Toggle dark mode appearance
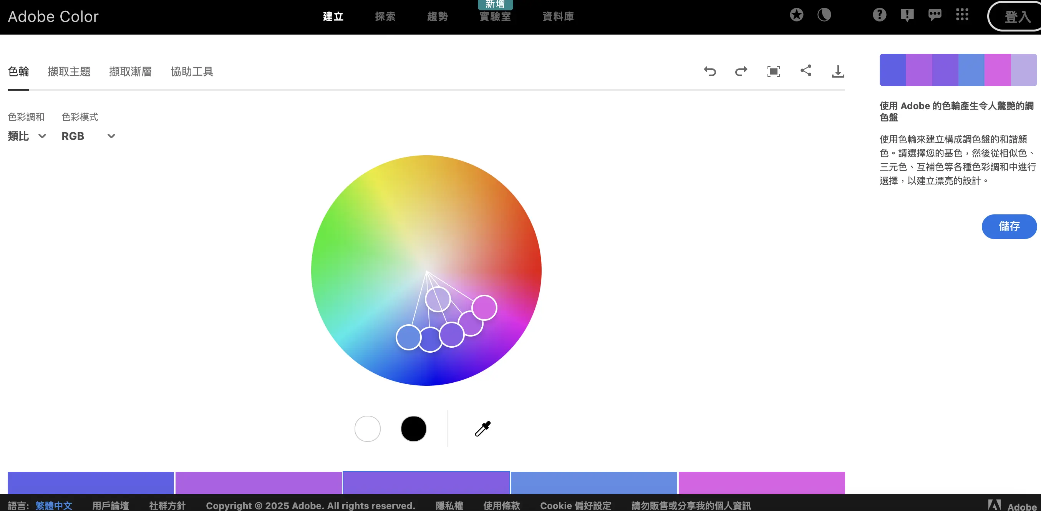This screenshot has width=1041, height=511. point(824,15)
